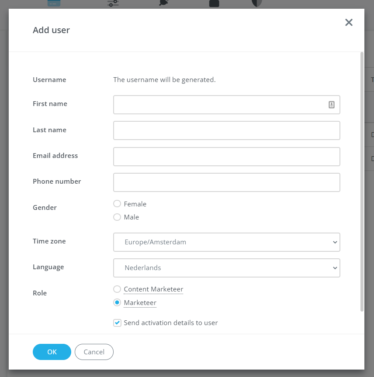
Task: Expand the Language dropdown showing Nederlands
Action: coord(226,268)
